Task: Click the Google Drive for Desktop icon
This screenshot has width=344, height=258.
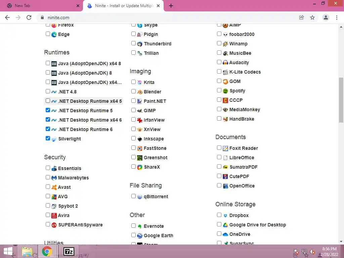Action: click(225, 225)
